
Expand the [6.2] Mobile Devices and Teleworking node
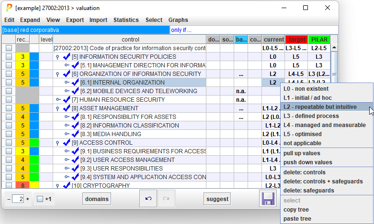point(67,91)
